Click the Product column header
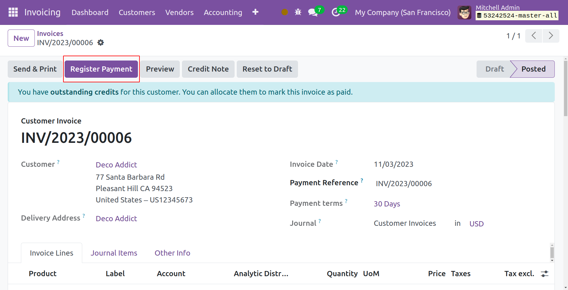This screenshot has width=568, height=290. (43, 274)
